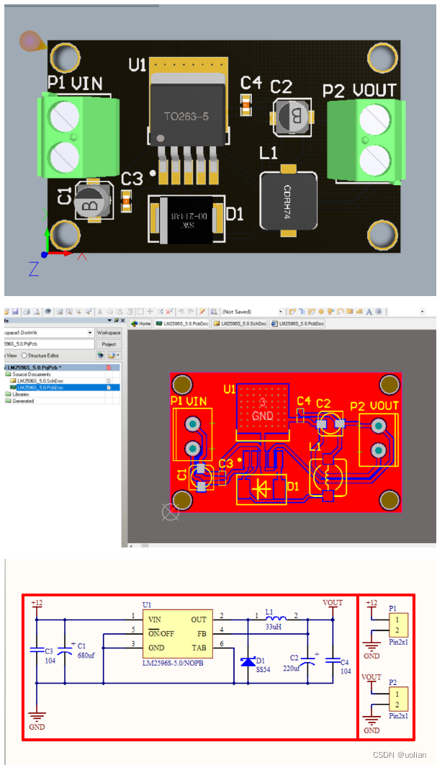Screen dimensions: 437x765
Task: Open the (Not Saved) dropdown
Action: coord(281,312)
